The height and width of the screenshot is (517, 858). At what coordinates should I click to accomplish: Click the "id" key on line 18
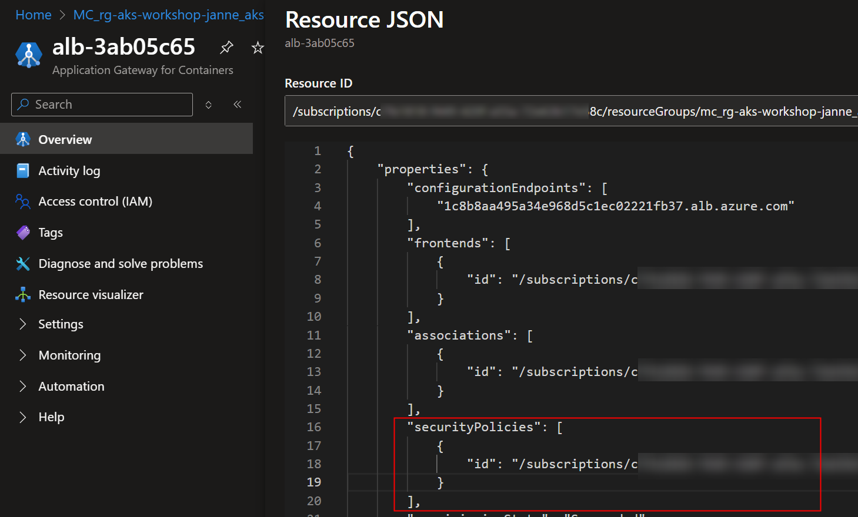[x=482, y=464]
